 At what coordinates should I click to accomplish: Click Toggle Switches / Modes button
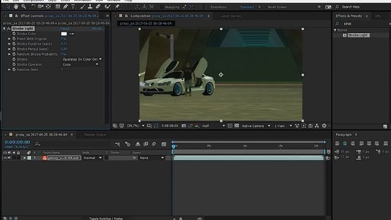tap(106, 219)
